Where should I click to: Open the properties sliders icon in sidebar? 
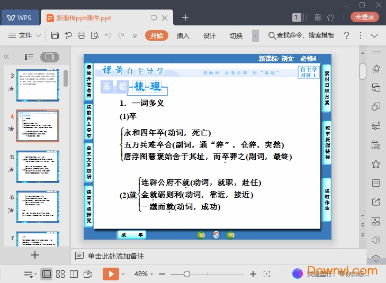tap(376, 126)
